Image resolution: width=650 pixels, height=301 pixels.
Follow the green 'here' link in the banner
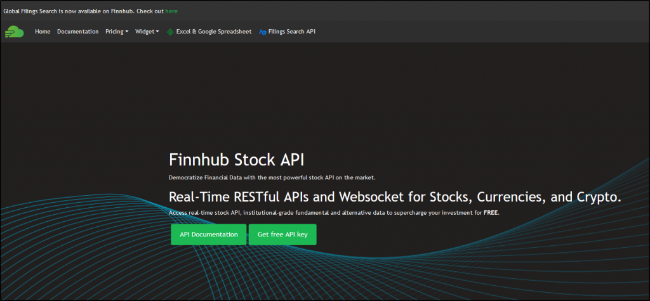pyautogui.click(x=171, y=11)
